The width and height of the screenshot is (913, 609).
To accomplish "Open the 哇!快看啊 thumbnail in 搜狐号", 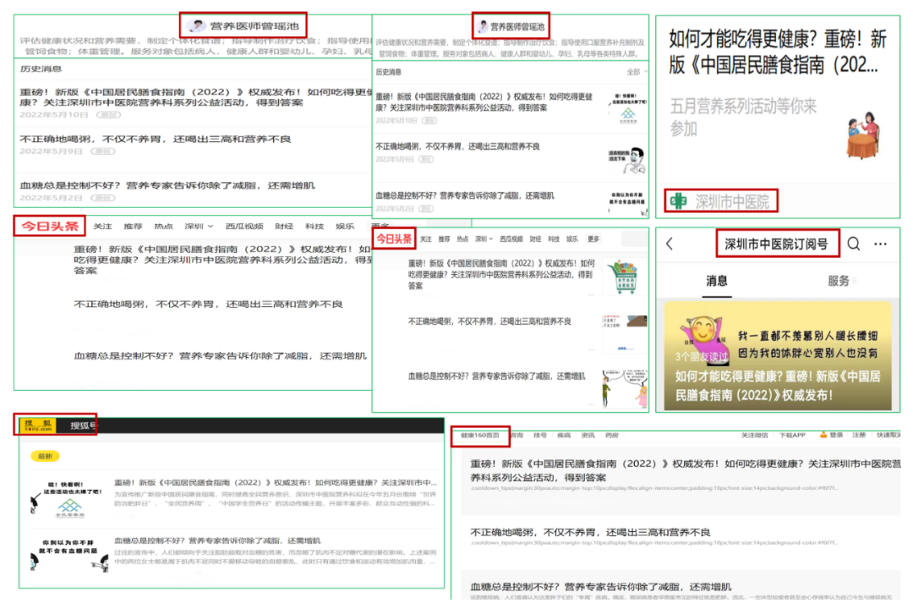I will [x=68, y=498].
